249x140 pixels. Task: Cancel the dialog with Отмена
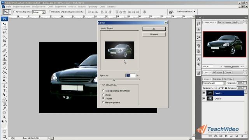154,34
